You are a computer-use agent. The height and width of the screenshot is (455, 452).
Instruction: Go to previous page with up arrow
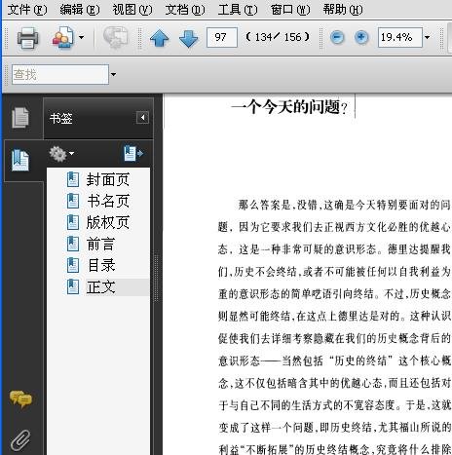point(160,38)
